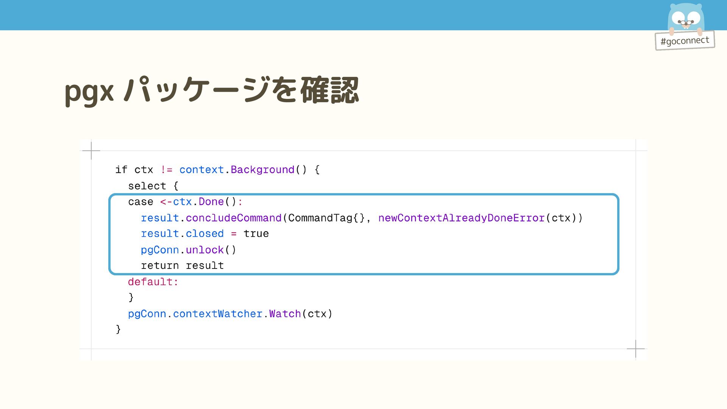Click 'pgConn.contextWatcher.Watch(ctx)' line
Viewport: 727px width, 409px height.
click(x=230, y=314)
